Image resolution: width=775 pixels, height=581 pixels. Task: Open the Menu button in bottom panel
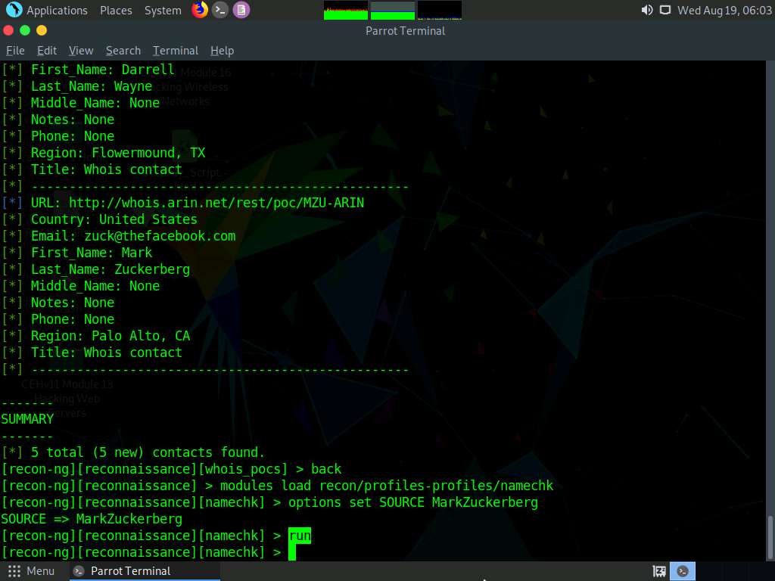pos(31,571)
